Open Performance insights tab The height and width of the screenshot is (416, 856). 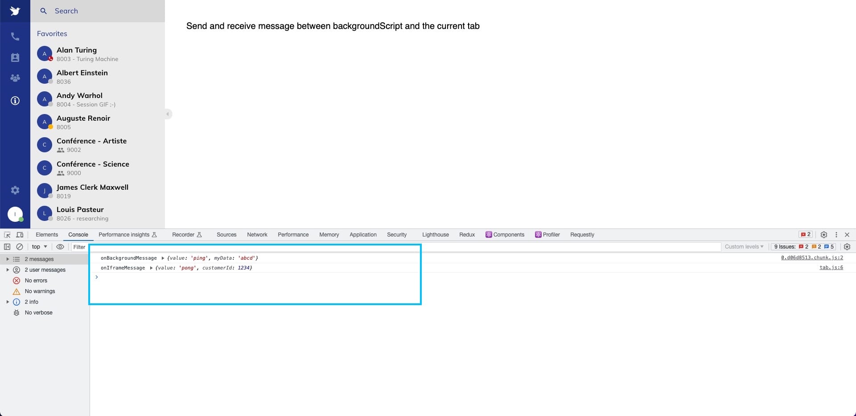(128, 235)
